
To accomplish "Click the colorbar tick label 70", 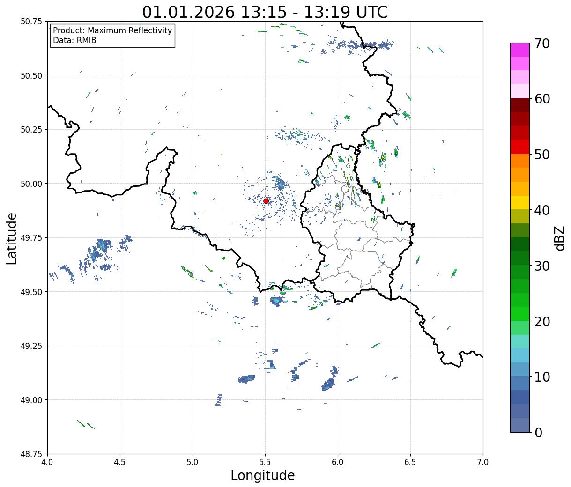I will coord(542,43).
